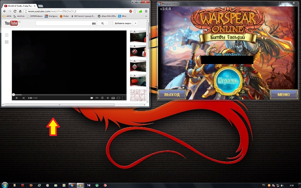Select the World of Tanks tab

coord(20,6)
